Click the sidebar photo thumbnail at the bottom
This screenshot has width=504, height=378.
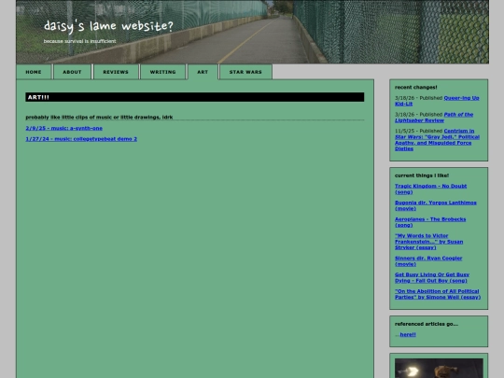click(x=439, y=368)
